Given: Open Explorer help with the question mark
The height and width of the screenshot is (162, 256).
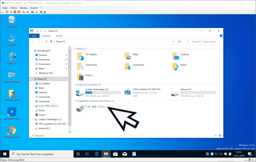Looking at the screenshot, I should [x=221, y=36].
